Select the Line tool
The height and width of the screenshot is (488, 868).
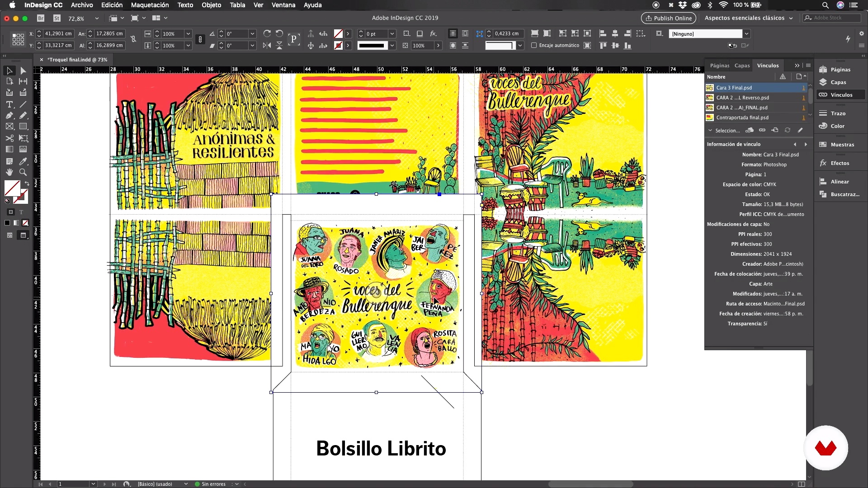23,104
